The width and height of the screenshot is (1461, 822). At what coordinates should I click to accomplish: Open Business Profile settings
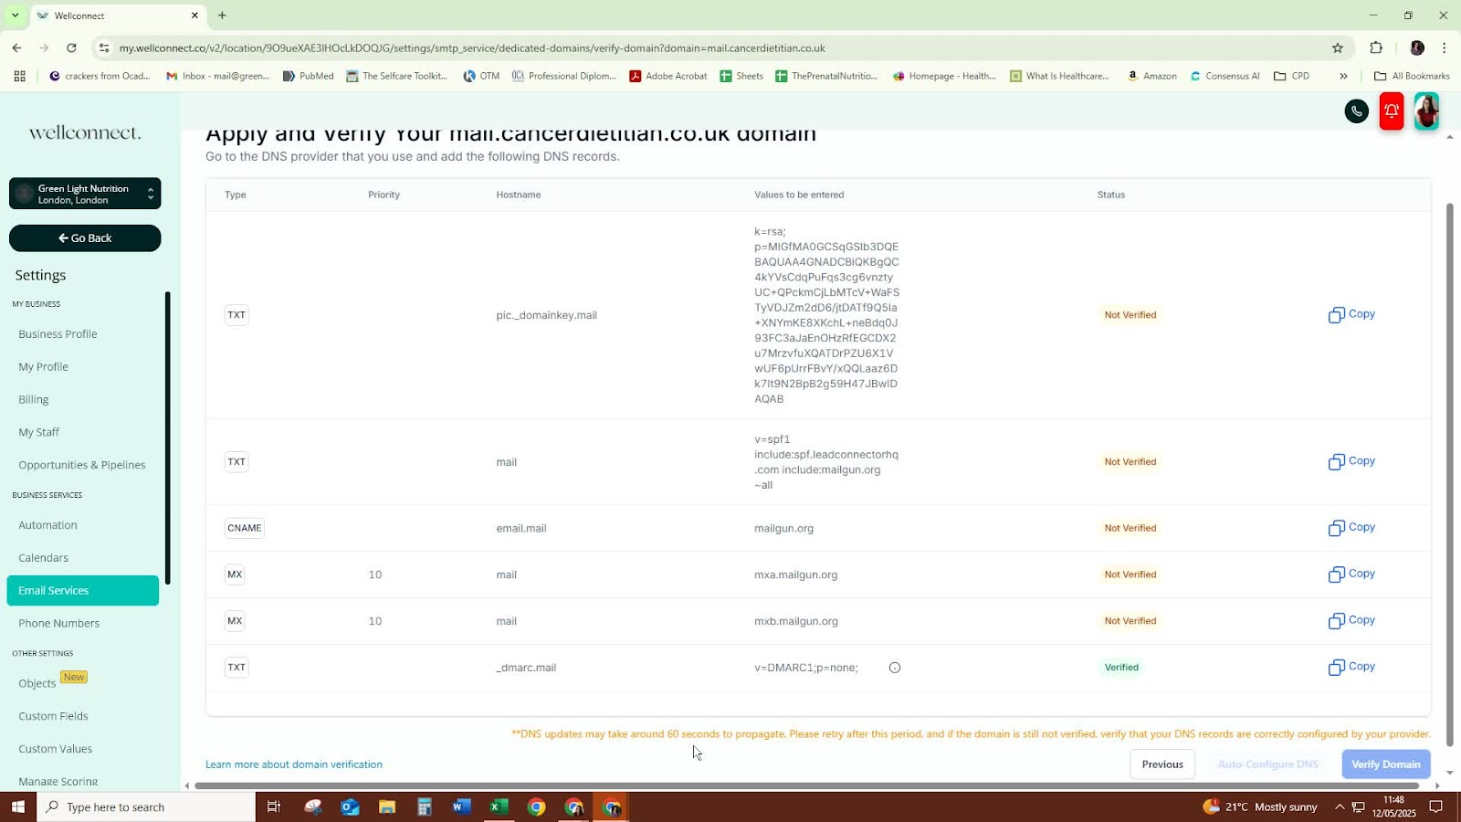tap(58, 334)
